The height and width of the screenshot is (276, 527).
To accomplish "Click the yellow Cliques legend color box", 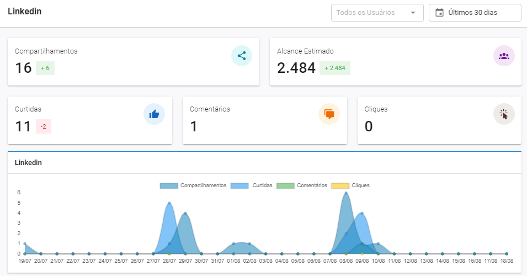I will click(340, 185).
